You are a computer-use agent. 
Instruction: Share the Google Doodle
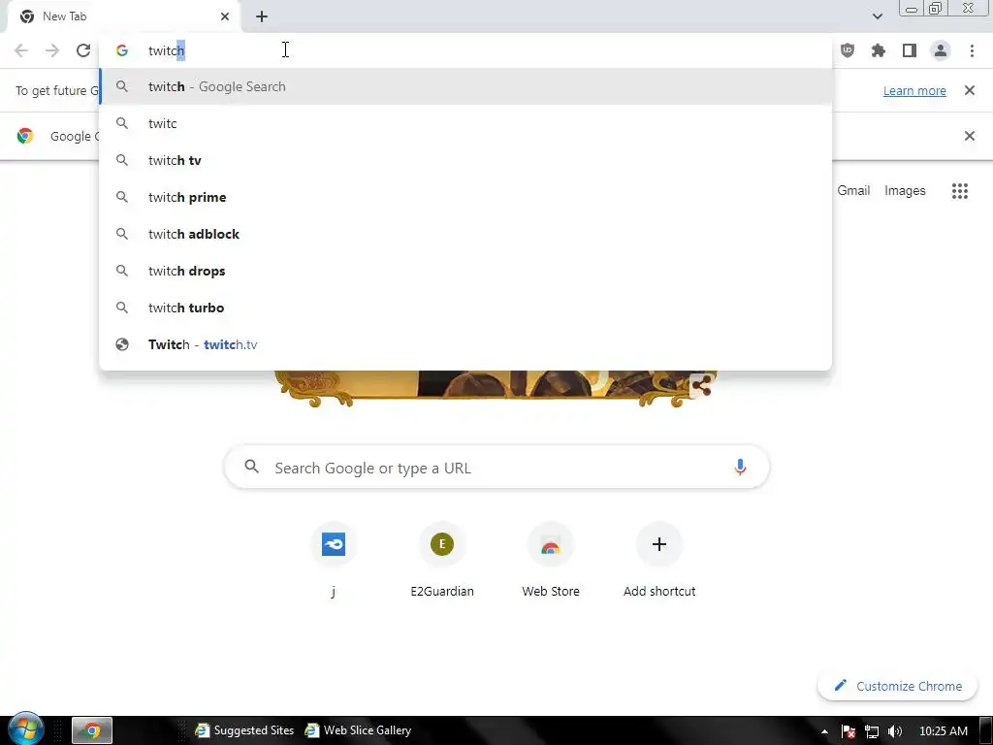(701, 385)
